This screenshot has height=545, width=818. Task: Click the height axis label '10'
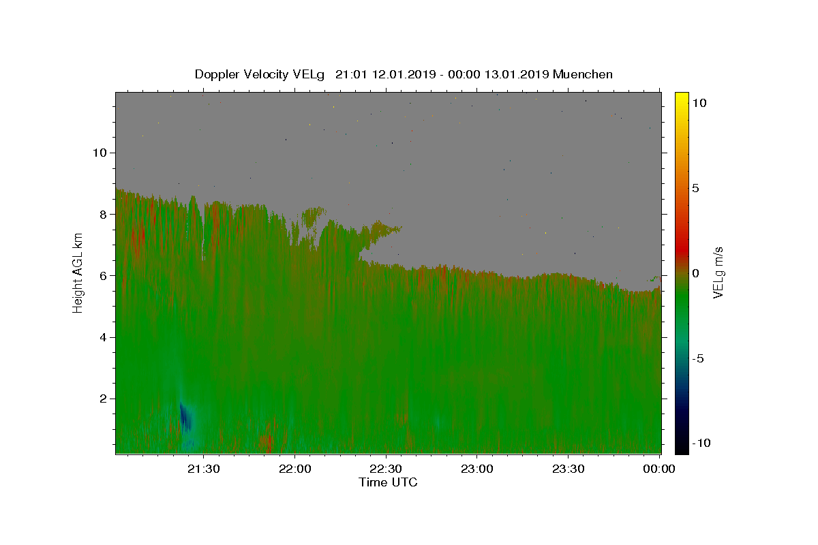(x=102, y=153)
